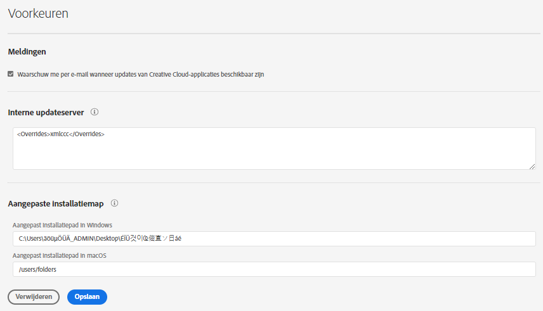Click info icon beside Aangepaste installatiemap

click(x=115, y=203)
